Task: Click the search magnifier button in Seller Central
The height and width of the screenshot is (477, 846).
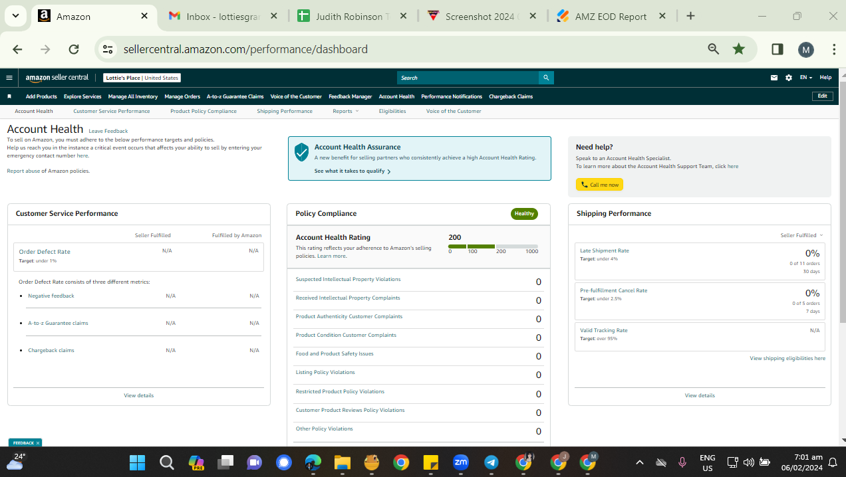Action: point(546,78)
